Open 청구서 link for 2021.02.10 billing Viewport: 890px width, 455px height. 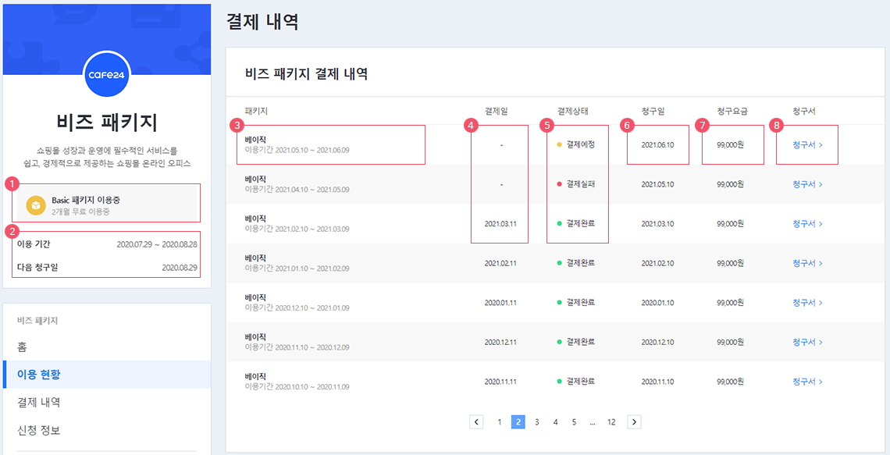click(808, 263)
